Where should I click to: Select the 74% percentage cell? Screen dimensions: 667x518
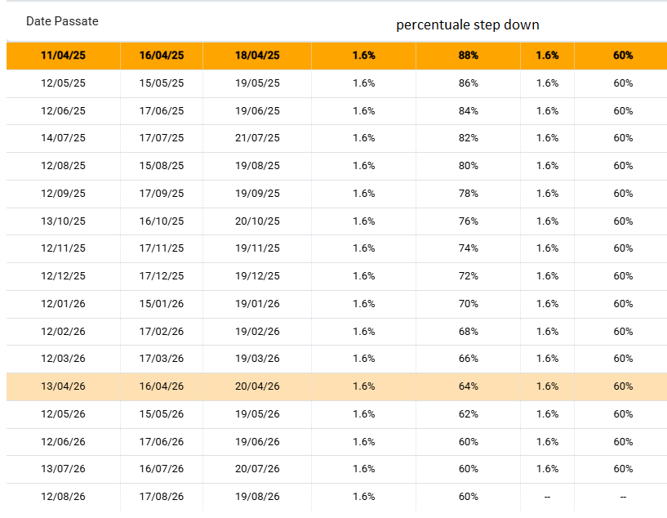coord(469,248)
